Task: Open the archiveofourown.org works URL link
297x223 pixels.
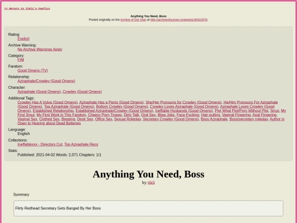Action: point(179,20)
